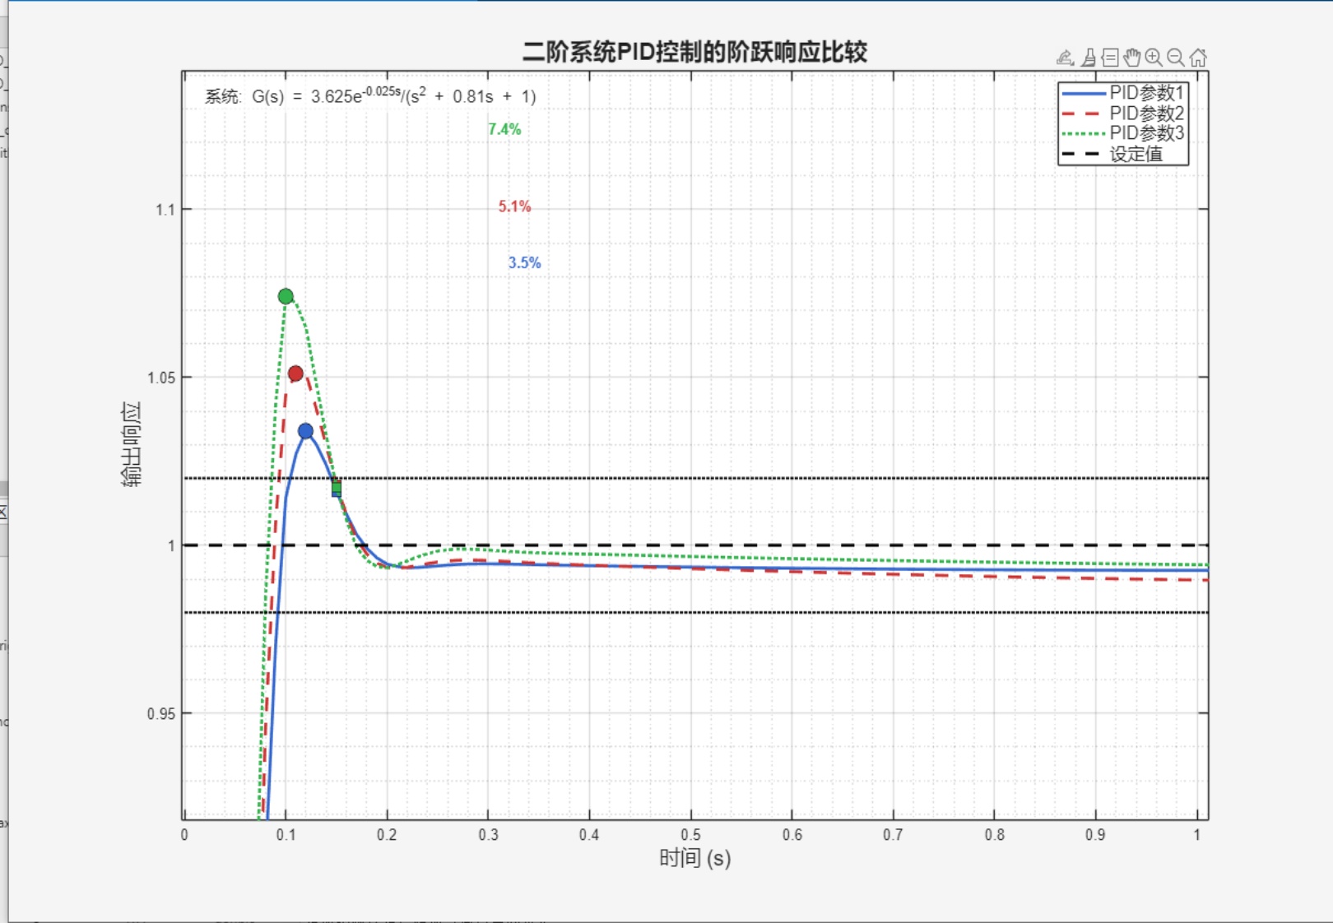Select the G(s) transfer function annotation
Screen dimensions: 1333x923
click(x=370, y=96)
